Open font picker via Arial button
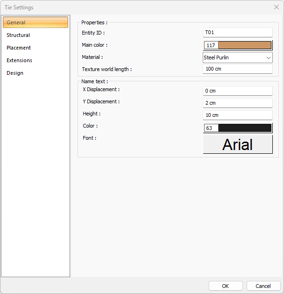 237,144
